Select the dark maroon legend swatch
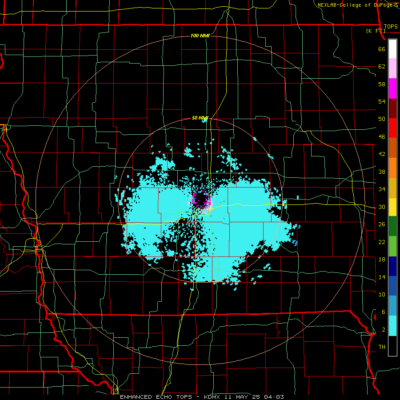This screenshot has width=400, height=400. tap(392, 109)
